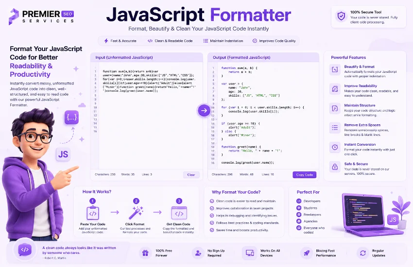Click the JS badge beside the character
The height and width of the screenshot is (267, 413).
pyautogui.click(x=63, y=154)
